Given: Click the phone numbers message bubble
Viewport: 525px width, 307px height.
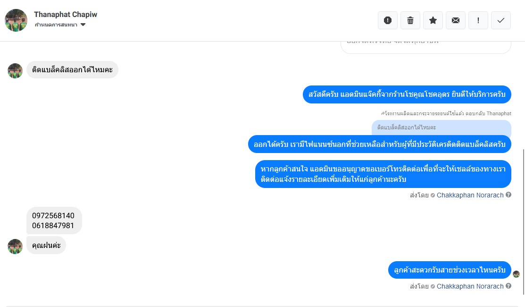Looking at the screenshot, I should coord(54,221).
